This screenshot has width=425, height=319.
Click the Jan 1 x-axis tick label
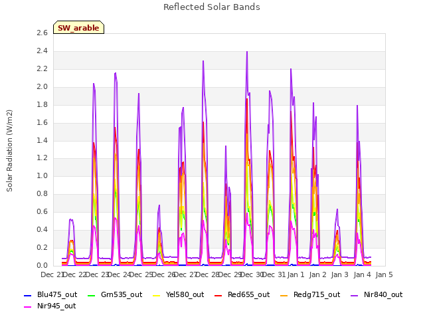pos(296,274)
